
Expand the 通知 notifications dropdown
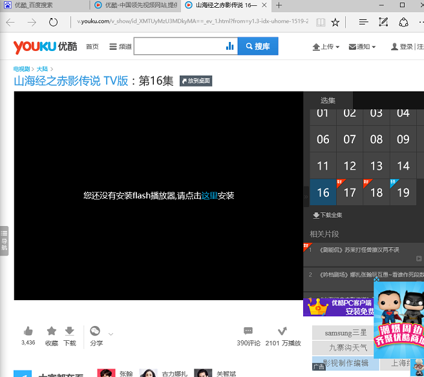coord(362,46)
